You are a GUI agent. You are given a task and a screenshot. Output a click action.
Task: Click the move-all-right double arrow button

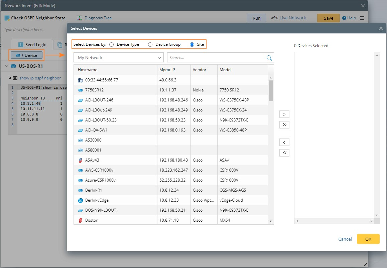pyautogui.click(x=284, y=125)
